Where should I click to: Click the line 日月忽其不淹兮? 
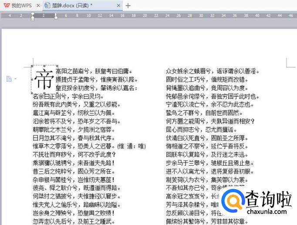click(52, 138)
